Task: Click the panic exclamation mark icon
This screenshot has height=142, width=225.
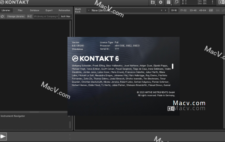Action: point(213,2)
